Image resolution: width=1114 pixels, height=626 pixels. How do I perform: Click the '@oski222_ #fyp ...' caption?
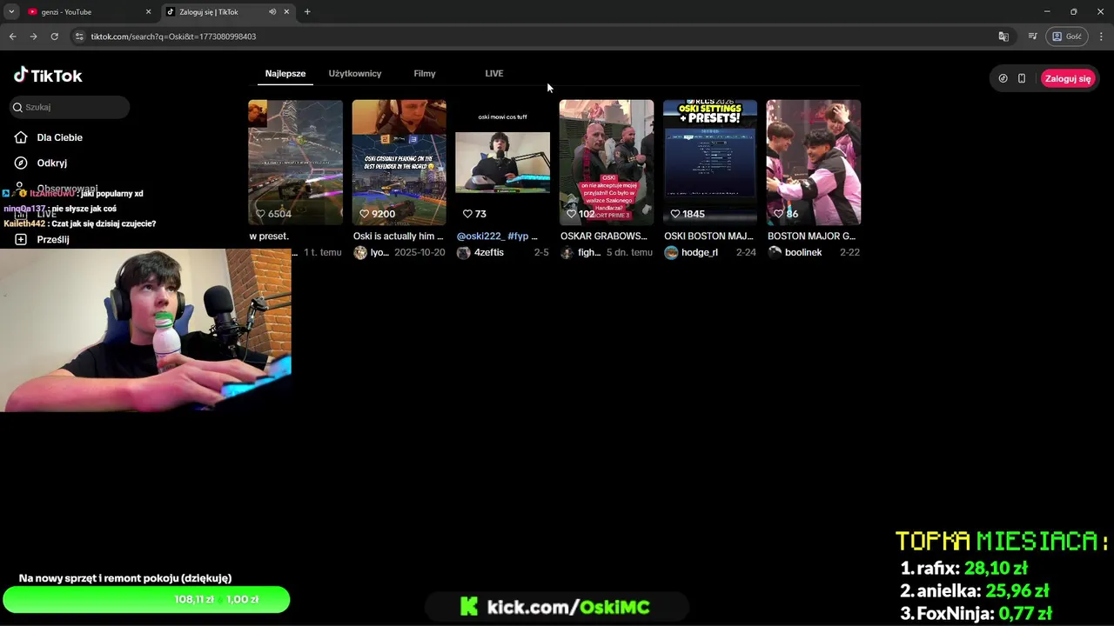[498, 236]
